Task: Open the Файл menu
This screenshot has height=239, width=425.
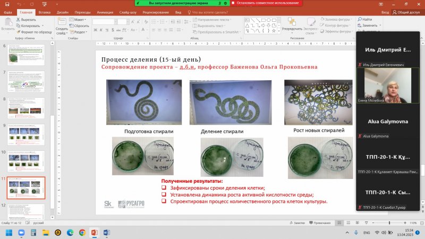Action: 8,12
